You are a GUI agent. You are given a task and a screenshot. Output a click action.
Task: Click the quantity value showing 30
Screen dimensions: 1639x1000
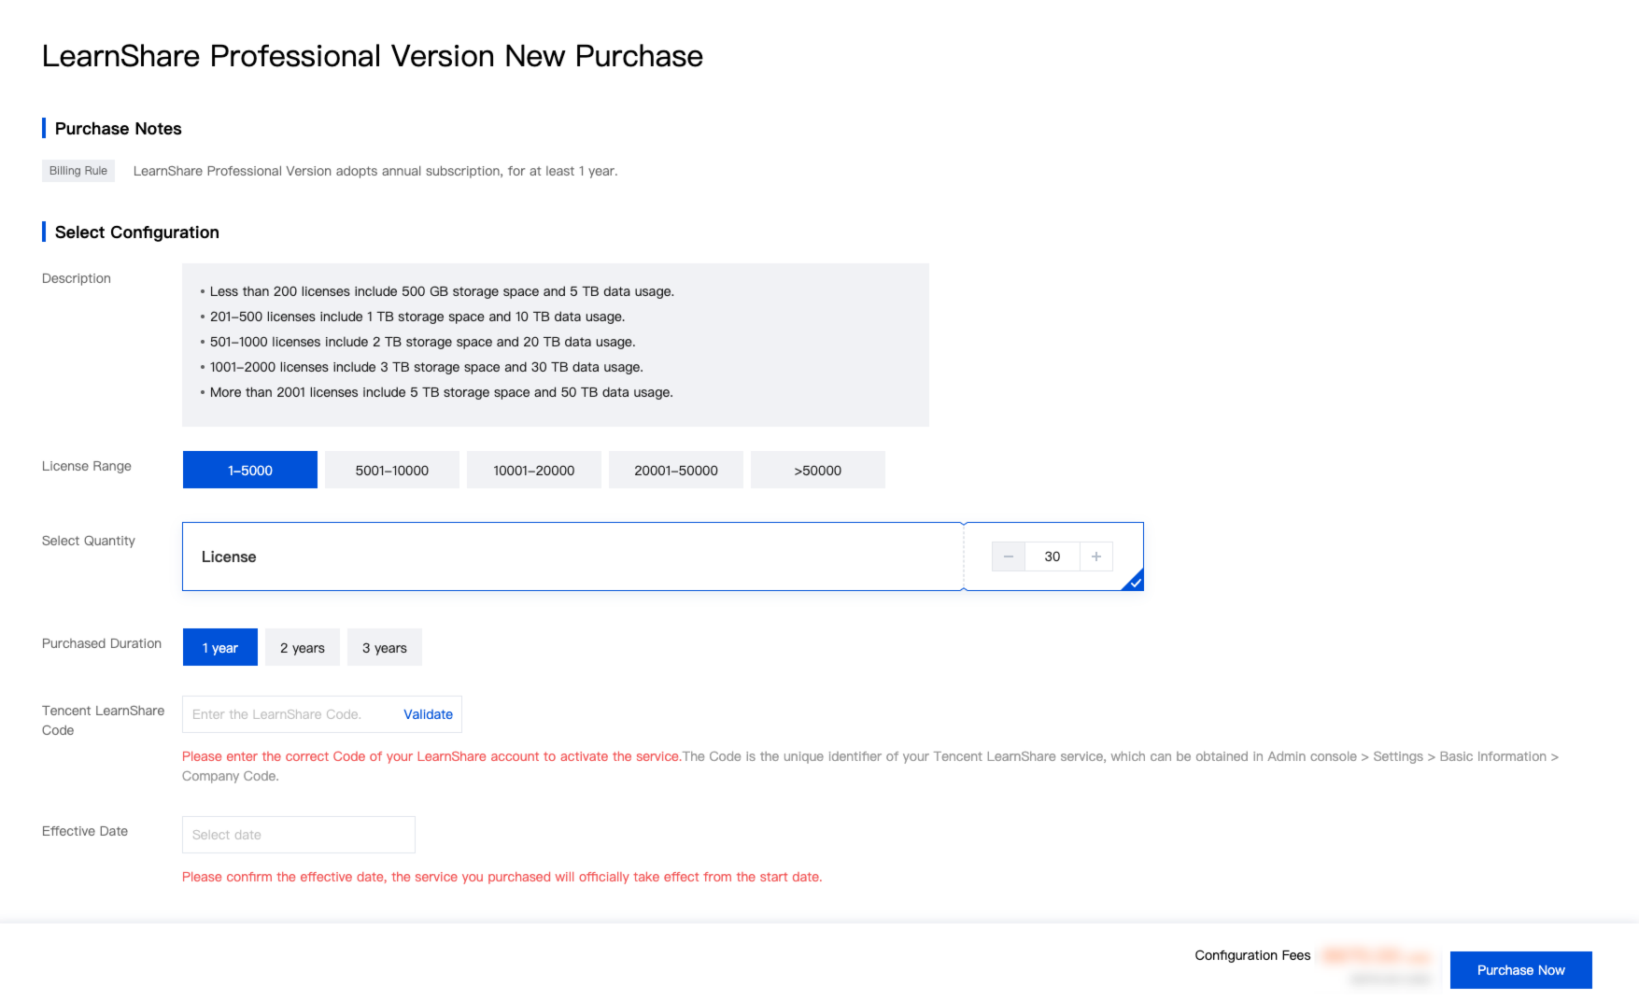[1052, 556]
